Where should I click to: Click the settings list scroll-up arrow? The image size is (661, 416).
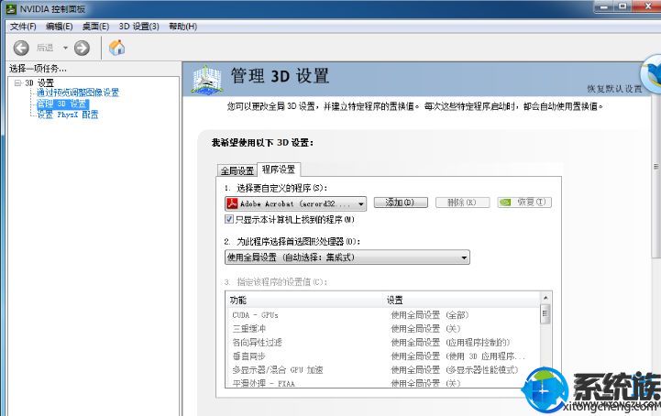(x=545, y=298)
